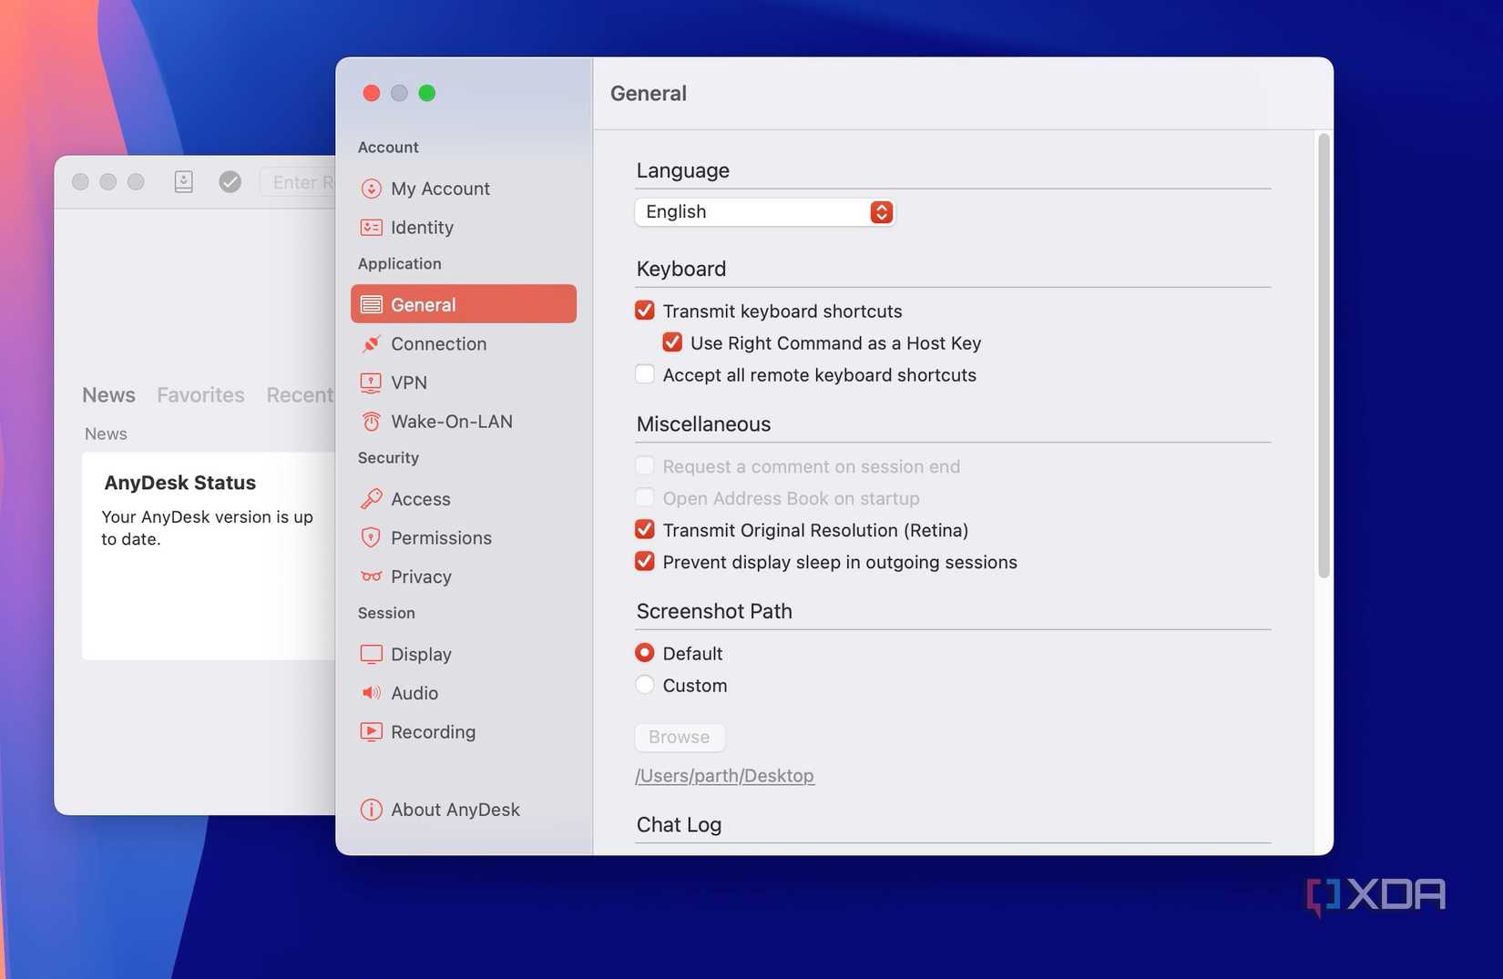Select Custom screenshot path radio button
This screenshot has width=1503, height=979.
click(645, 685)
